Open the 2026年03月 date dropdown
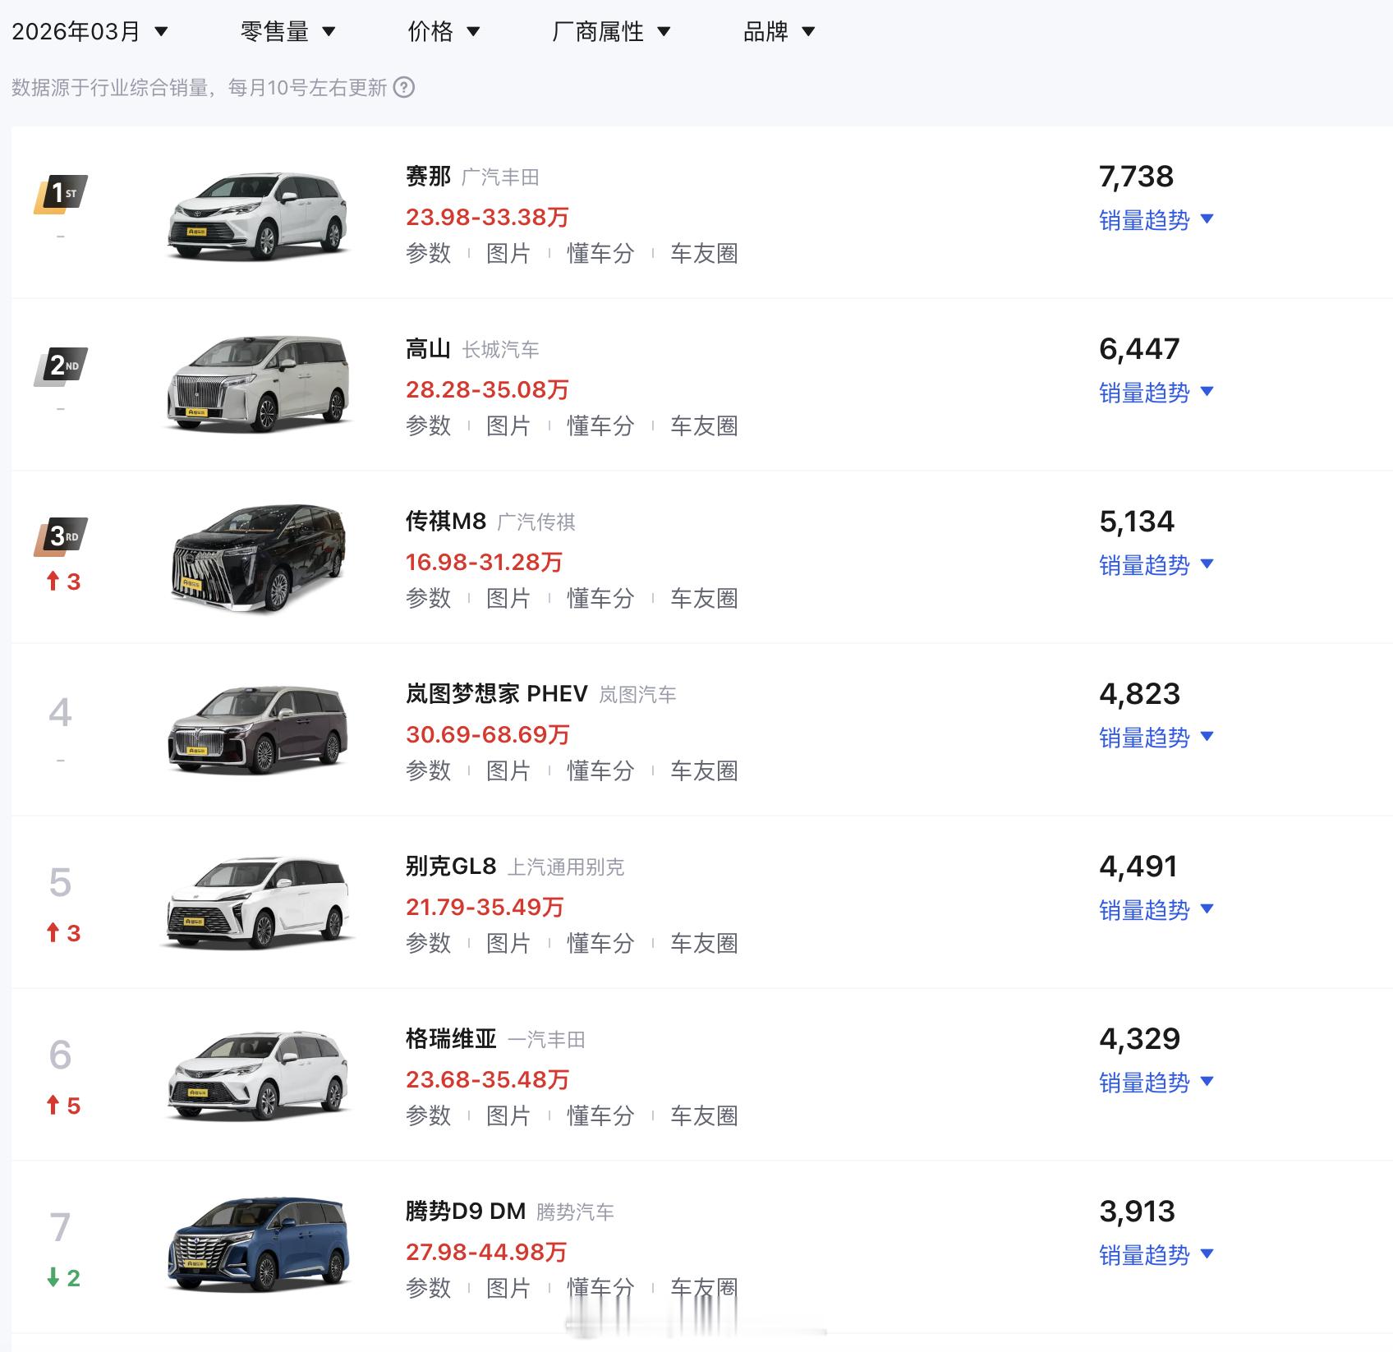 90,31
